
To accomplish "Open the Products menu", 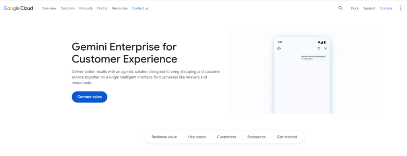I will 86,8.
